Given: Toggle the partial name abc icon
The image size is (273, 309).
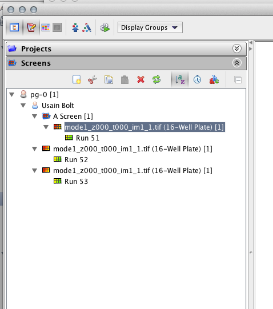Looking at the screenshot, I should [x=214, y=79].
